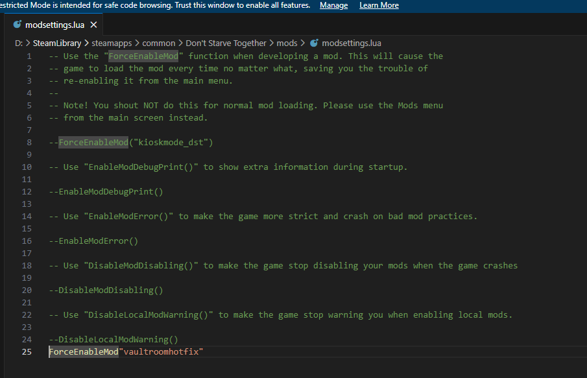Open the mods folder breadcrumb
This screenshot has width=587, height=378.
[287, 43]
